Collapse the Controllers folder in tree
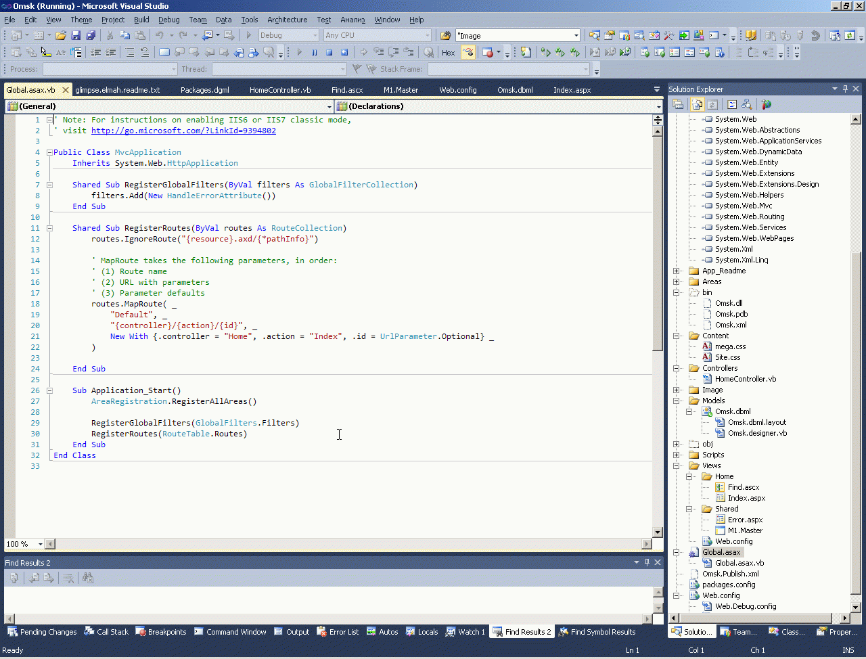 (677, 368)
